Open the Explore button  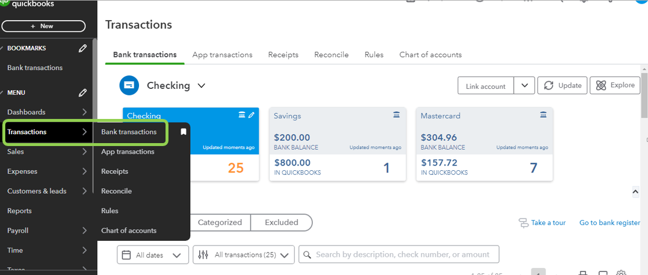coord(615,85)
